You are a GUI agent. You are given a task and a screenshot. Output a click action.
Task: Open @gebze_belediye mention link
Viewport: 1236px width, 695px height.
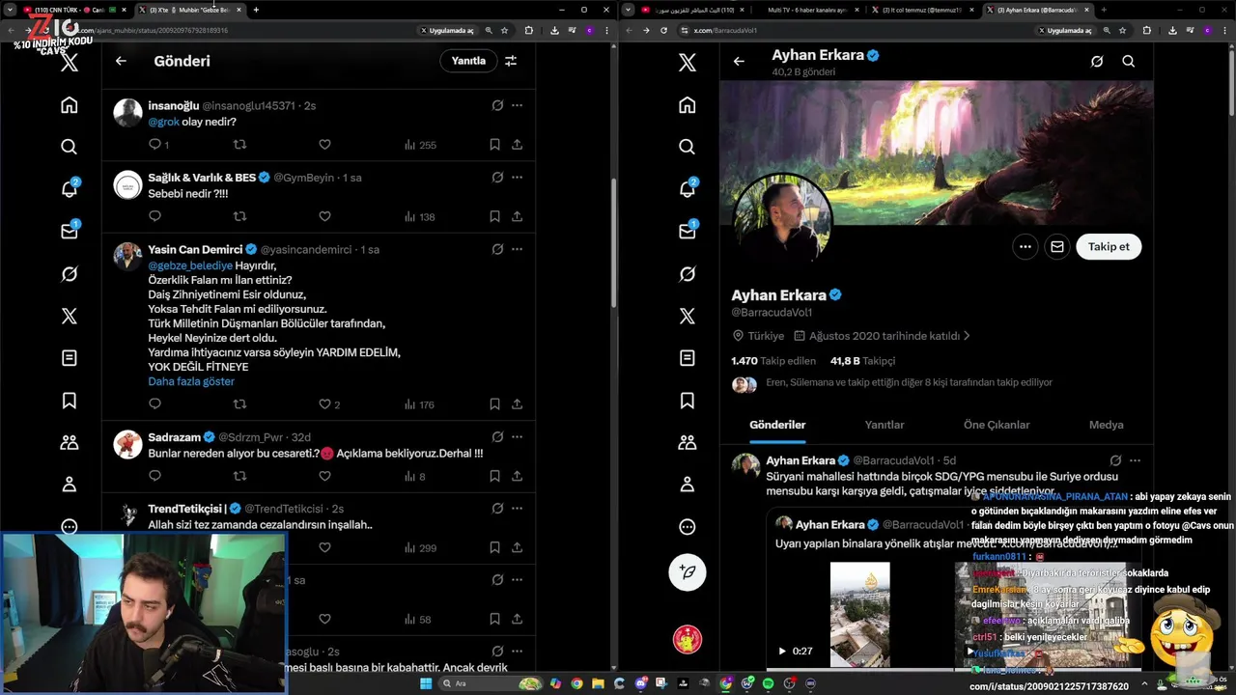click(190, 265)
